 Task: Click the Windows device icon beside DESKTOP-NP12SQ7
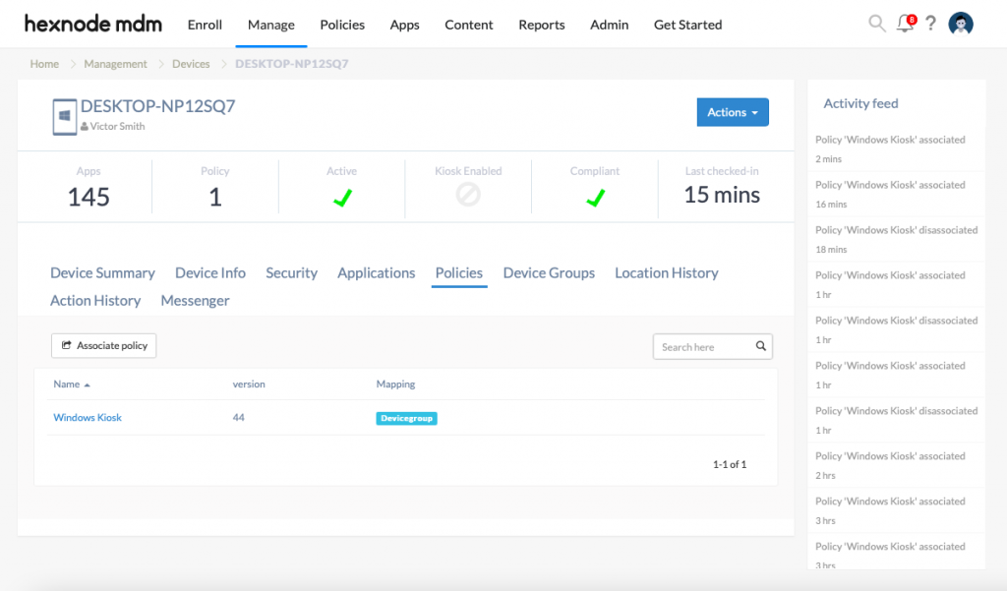(x=64, y=116)
